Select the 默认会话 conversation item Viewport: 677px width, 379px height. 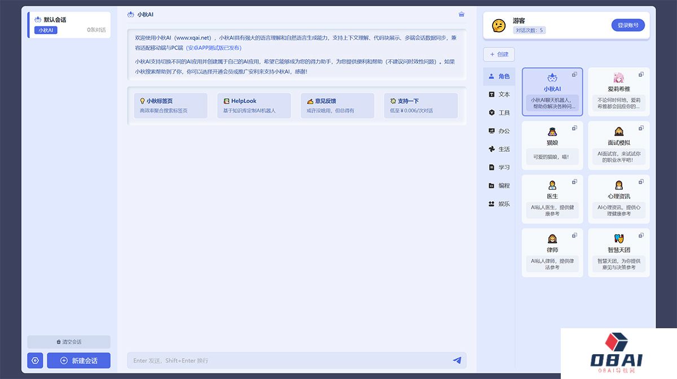coord(69,25)
